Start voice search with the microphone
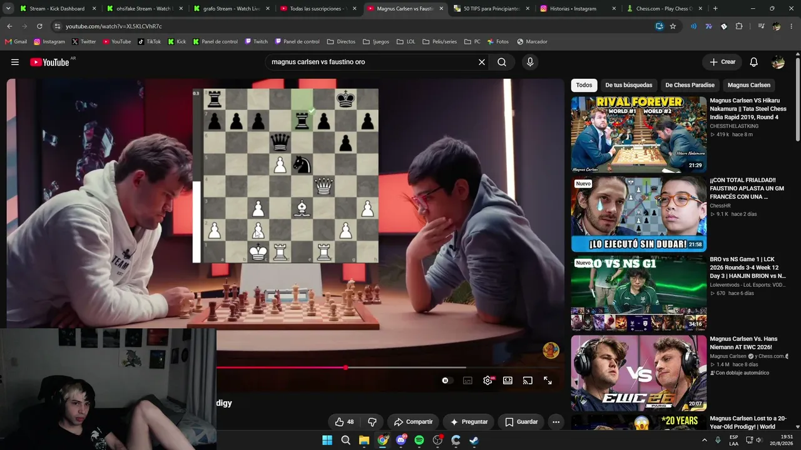801x450 pixels. click(530, 62)
